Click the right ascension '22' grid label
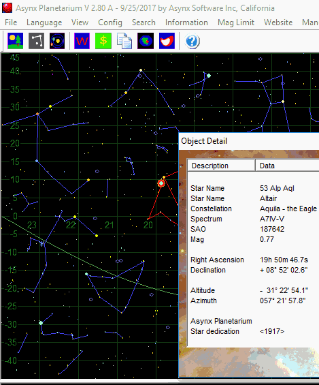Viewport: 319px width, 385px height. [x=71, y=225]
